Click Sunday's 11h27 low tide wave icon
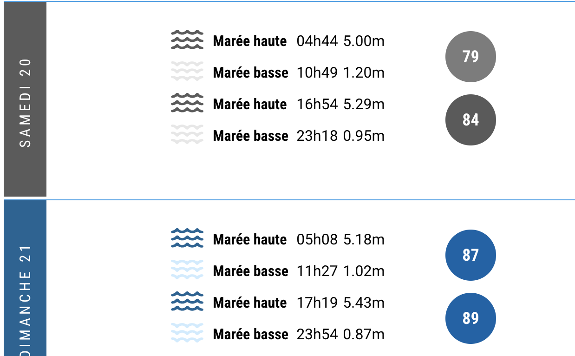Viewport: 575px width, 356px height. point(187,270)
